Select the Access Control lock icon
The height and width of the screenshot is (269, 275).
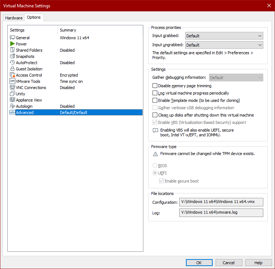(12, 75)
